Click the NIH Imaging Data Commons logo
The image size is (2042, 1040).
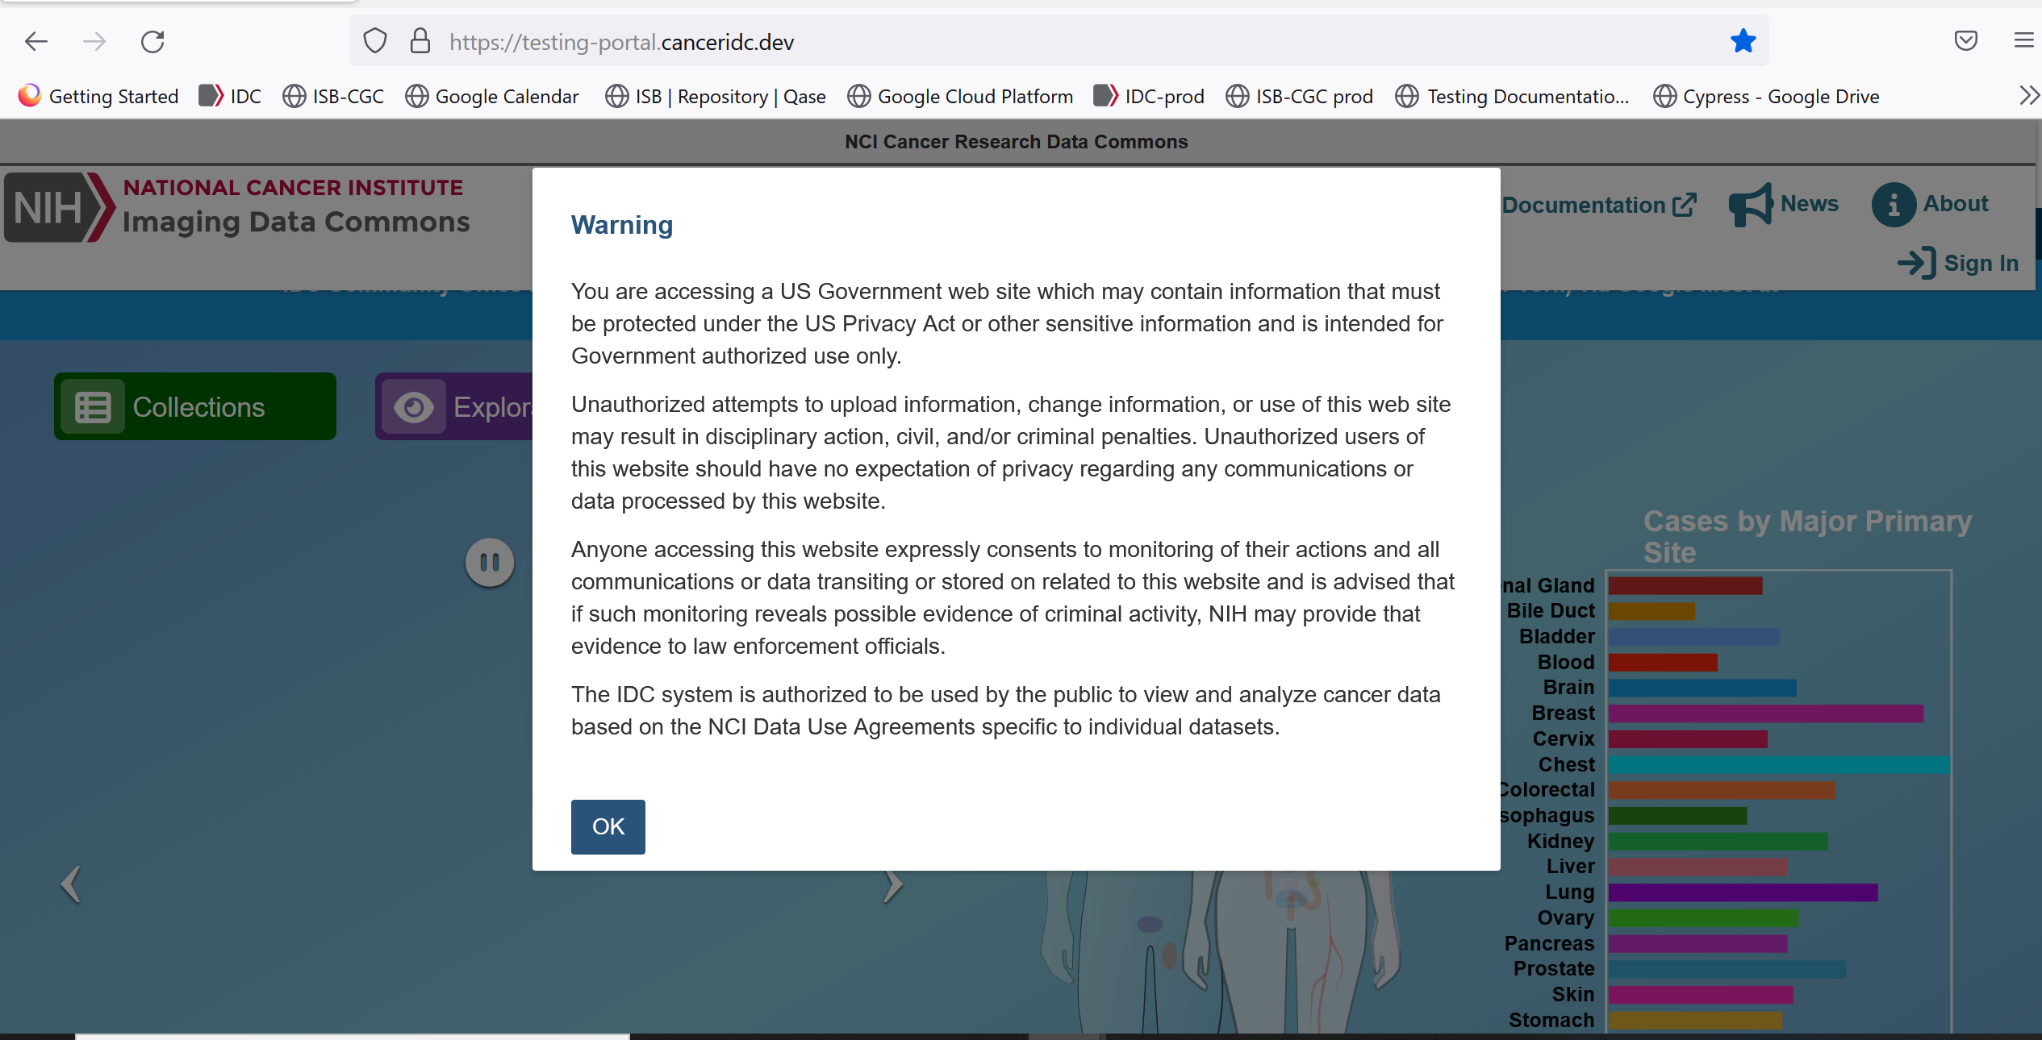pos(237,207)
